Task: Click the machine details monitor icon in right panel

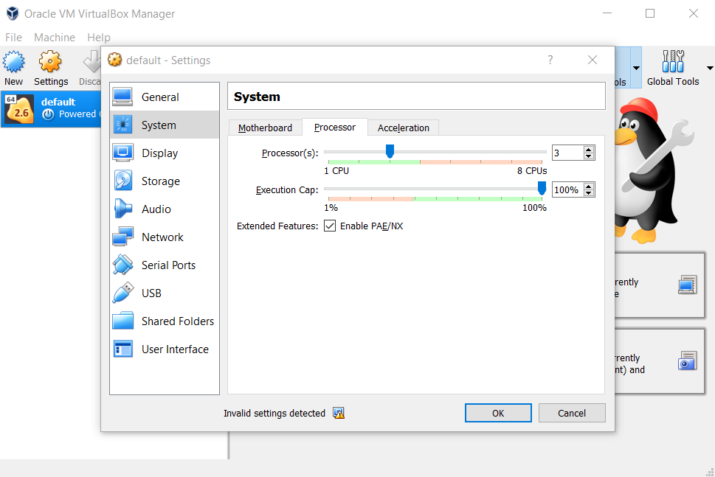Action: tap(687, 285)
